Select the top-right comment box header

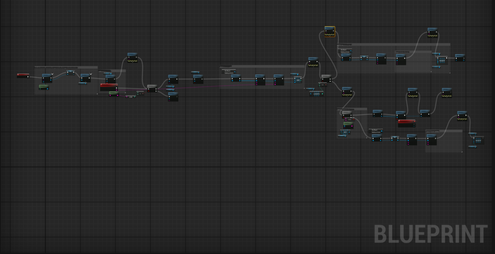point(393,44)
